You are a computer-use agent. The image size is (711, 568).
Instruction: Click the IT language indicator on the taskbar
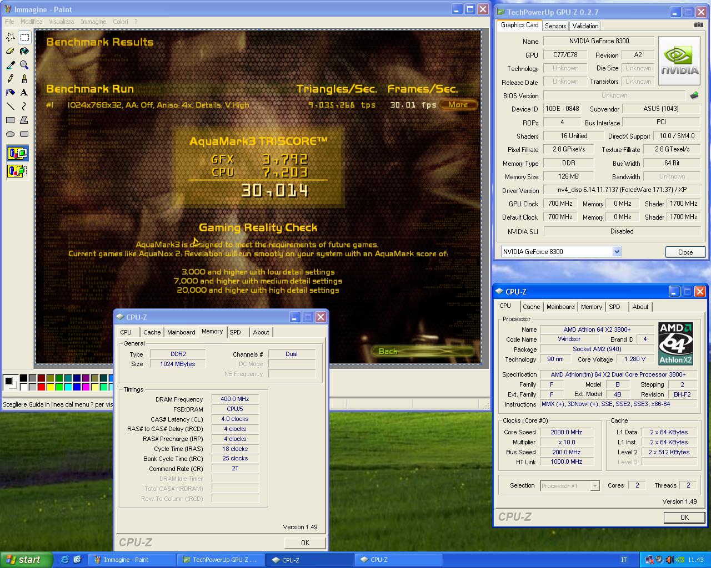624,560
